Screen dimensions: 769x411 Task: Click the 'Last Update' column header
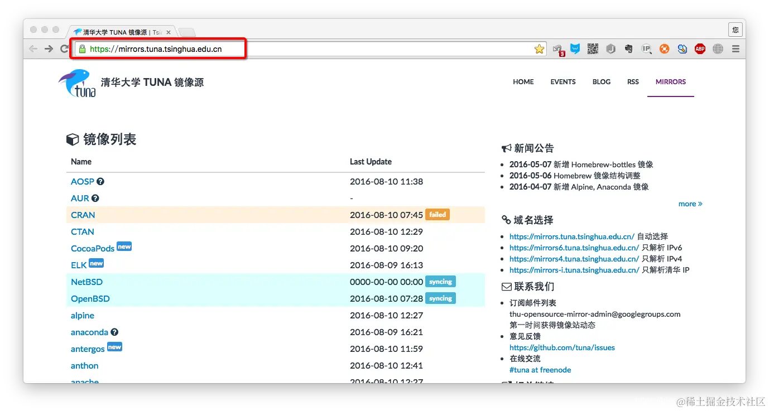[x=371, y=162]
